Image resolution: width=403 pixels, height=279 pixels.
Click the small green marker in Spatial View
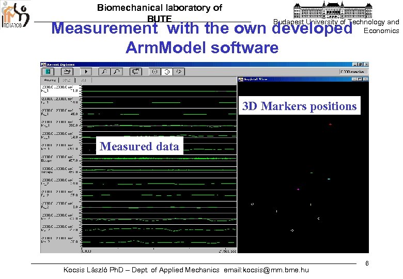(312, 173)
